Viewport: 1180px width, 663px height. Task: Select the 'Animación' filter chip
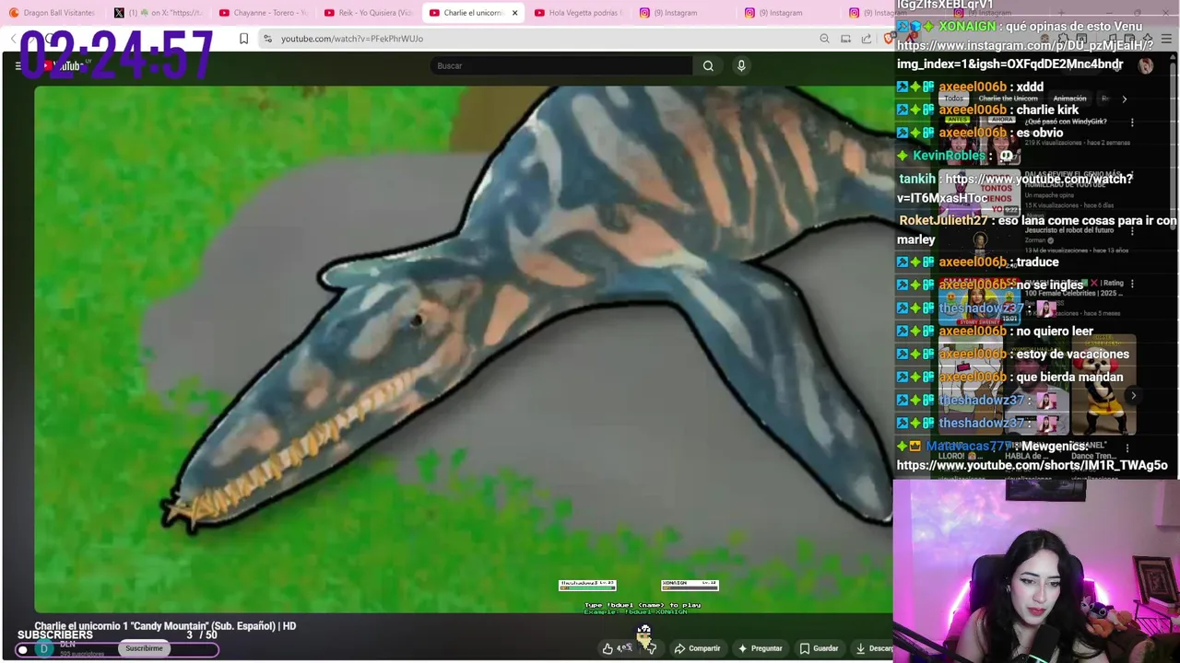(x=1069, y=99)
